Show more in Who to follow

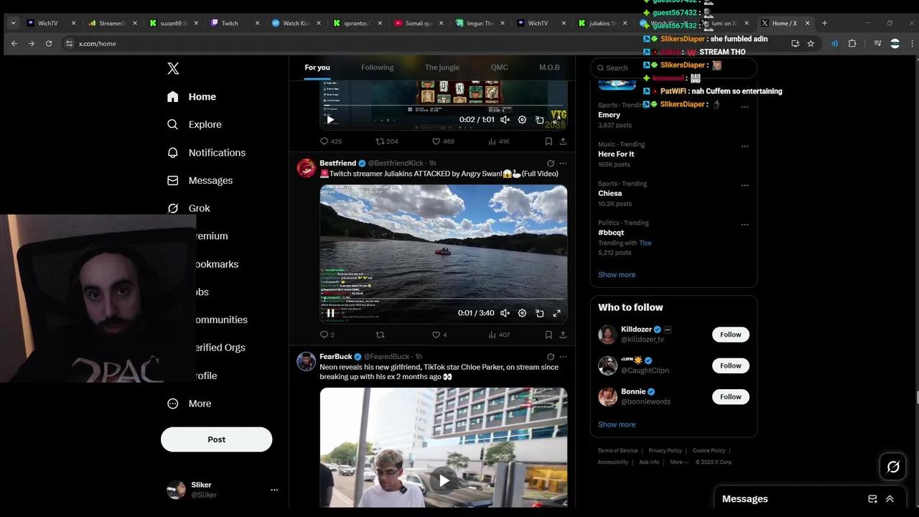(617, 424)
